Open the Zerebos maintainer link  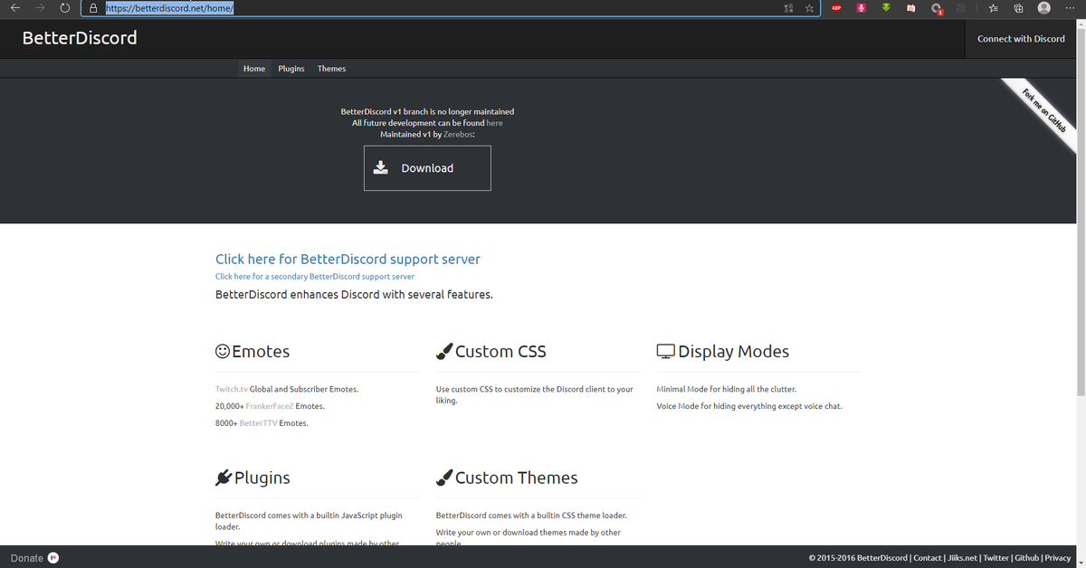458,135
